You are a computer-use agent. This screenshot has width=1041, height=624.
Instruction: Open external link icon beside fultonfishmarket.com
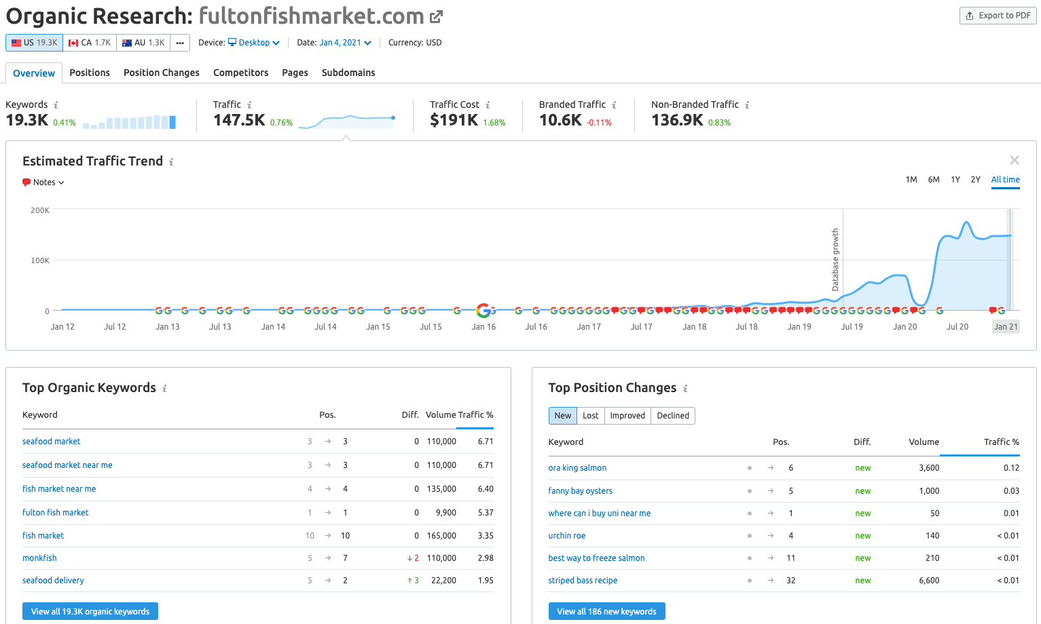437,16
